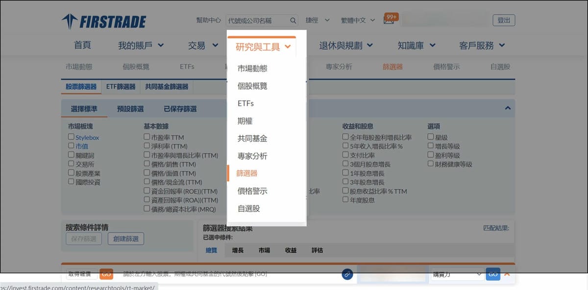Select 個股概覽 in dropdown menu

252,86
